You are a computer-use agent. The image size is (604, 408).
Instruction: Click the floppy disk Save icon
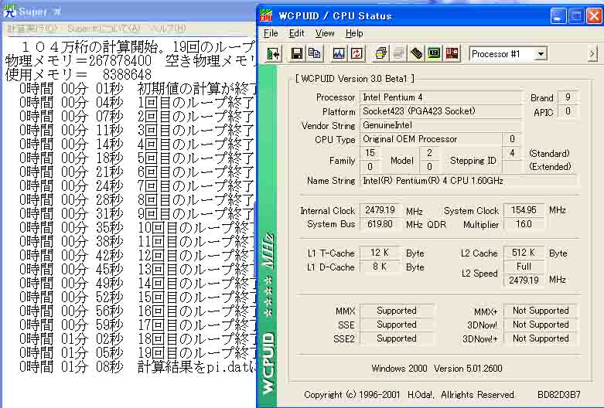tap(297, 53)
